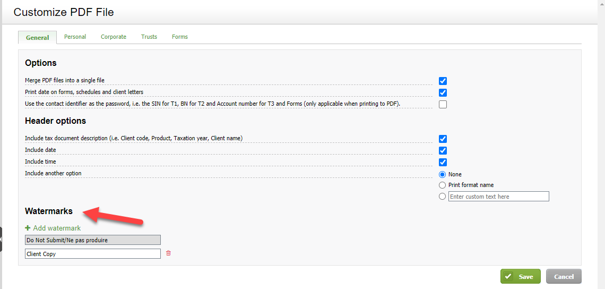Toggle the Include time checkbox
Viewport: 605px width, 289px height.
(x=443, y=162)
